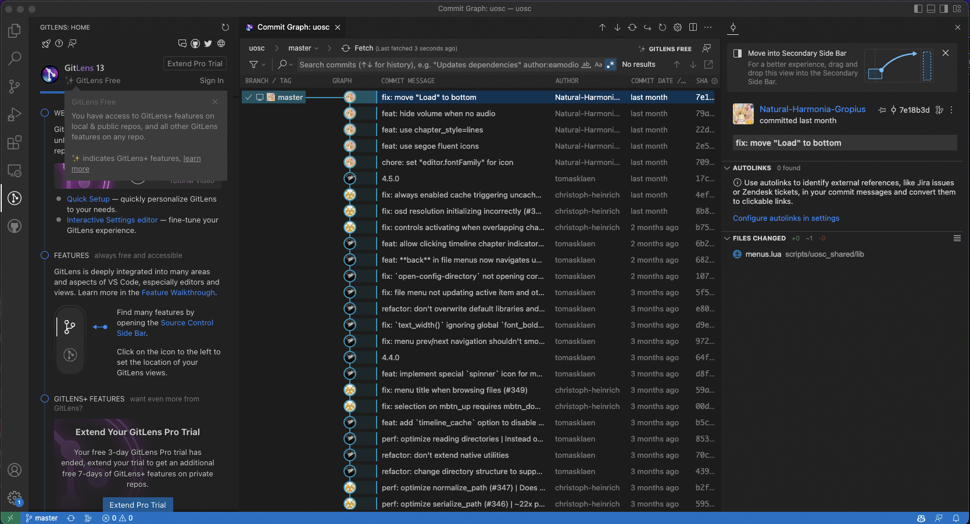Open the GitHub icon in GitLens Home header
The height and width of the screenshot is (524, 970).
click(x=195, y=43)
